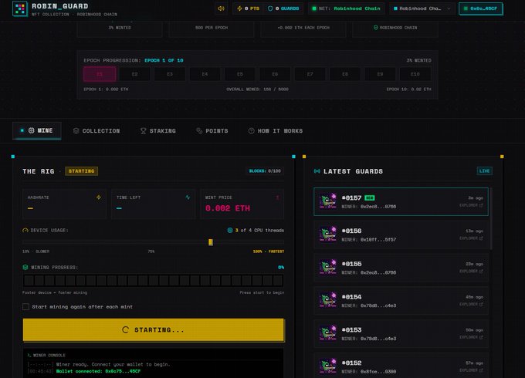Click the 10% - SLOWER slider label

(x=36, y=251)
